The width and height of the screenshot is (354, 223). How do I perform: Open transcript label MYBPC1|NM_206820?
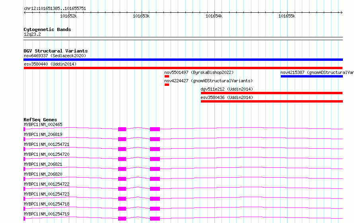[43, 174]
